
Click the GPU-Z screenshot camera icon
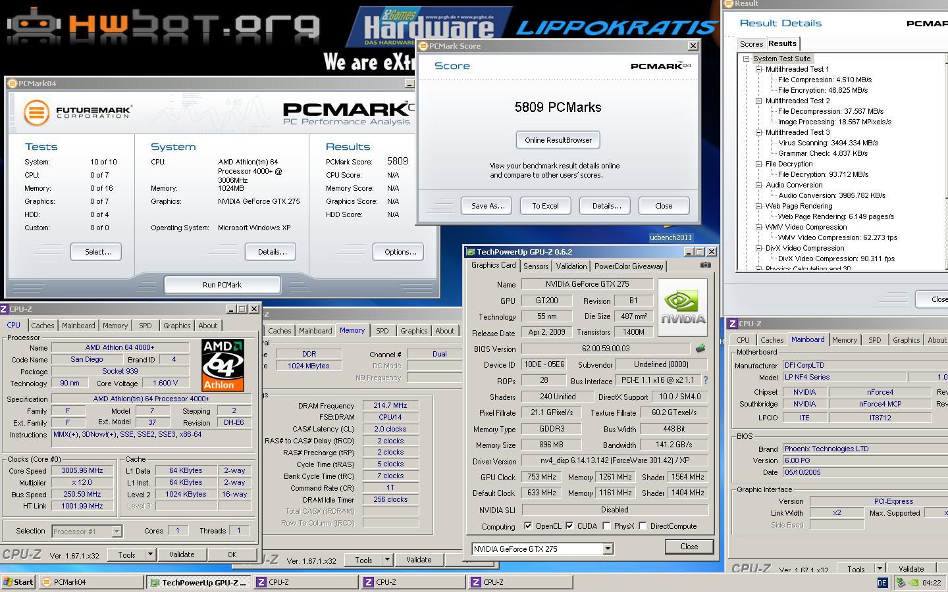[x=705, y=265]
